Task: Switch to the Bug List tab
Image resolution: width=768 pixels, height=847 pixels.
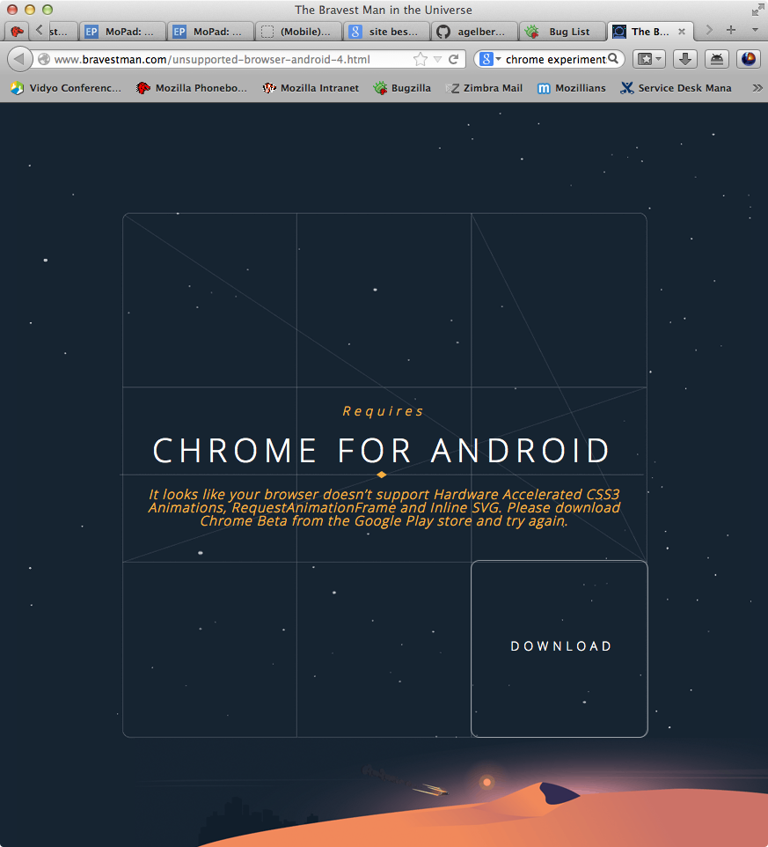Action: click(560, 32)
